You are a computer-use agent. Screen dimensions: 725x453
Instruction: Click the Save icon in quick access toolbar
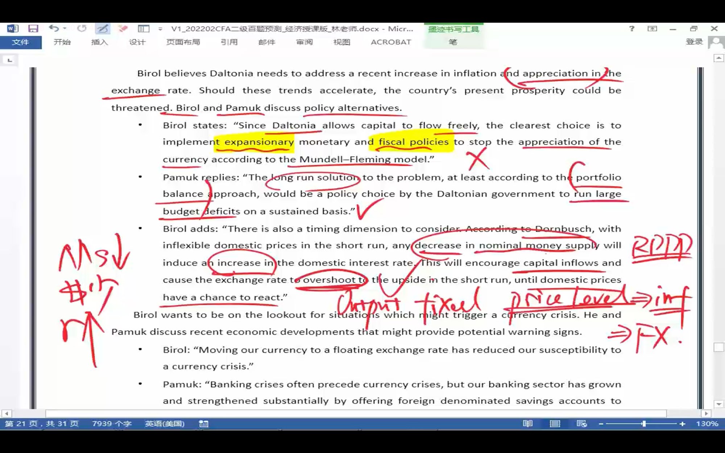(33, 29)
